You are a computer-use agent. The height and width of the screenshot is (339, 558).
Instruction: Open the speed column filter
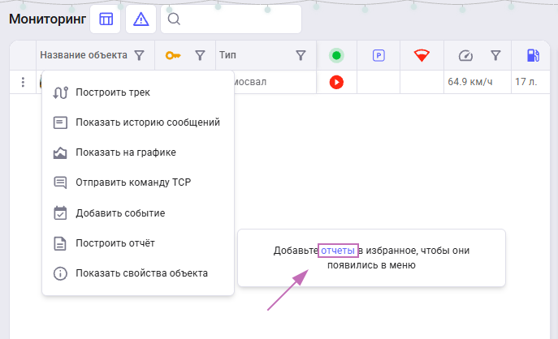[495, 55]
